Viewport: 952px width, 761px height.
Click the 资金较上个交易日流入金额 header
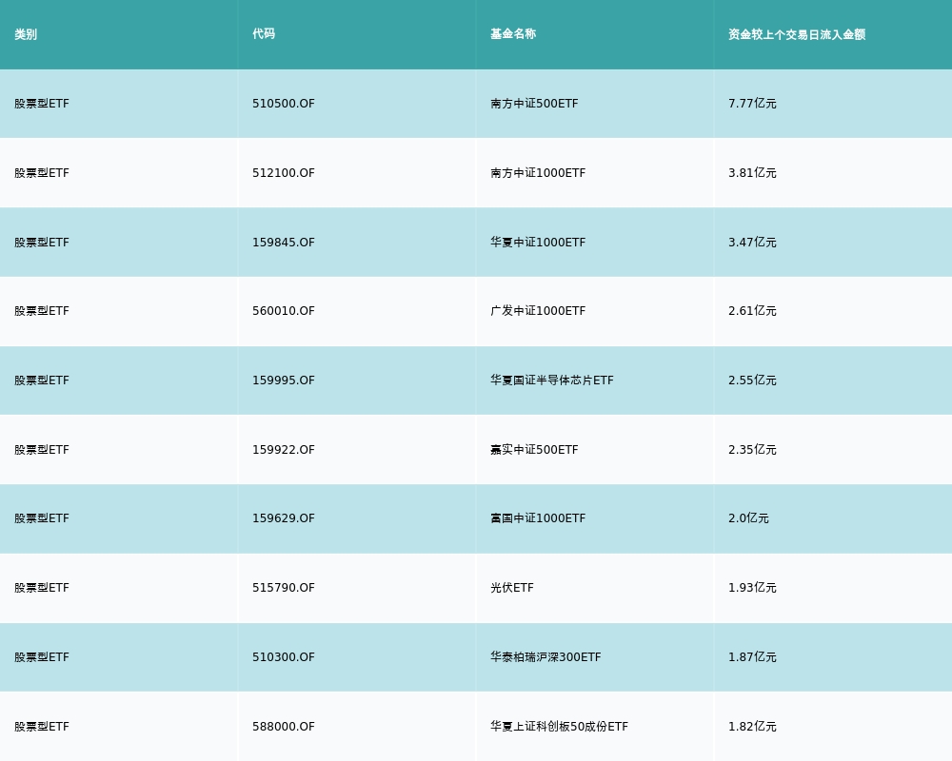797,34
